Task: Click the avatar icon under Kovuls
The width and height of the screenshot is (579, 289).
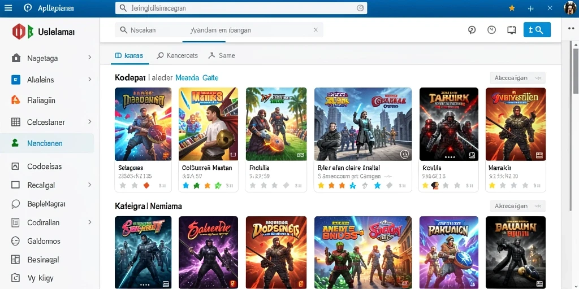Action: tap(435, 185)
